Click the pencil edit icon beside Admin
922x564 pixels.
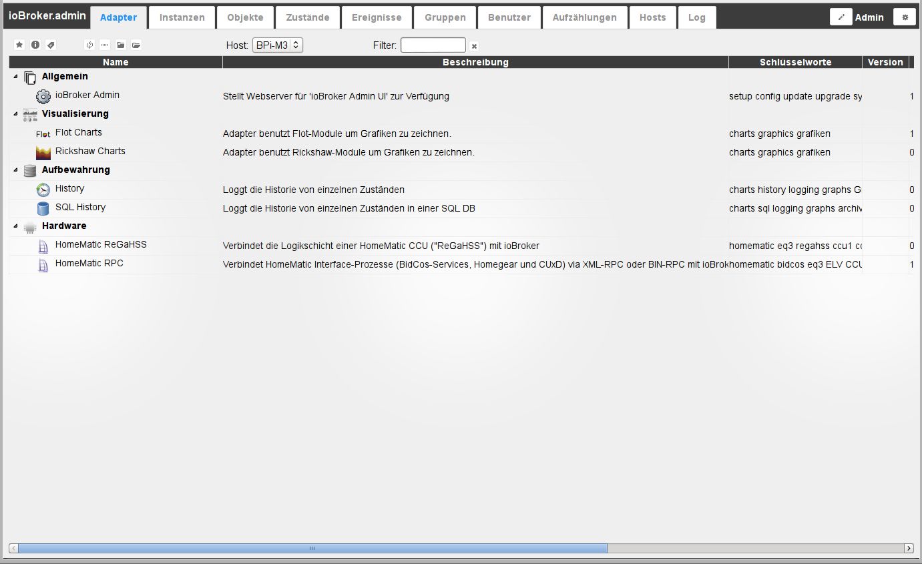(841, 17)
